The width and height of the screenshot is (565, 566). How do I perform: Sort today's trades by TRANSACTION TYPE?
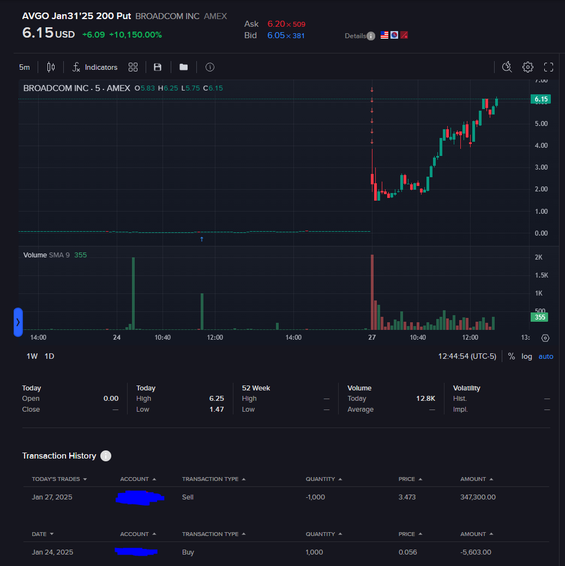[x=214, y=479]
